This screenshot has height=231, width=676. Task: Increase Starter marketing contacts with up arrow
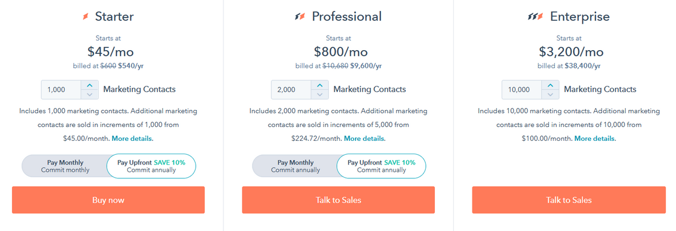89,85
